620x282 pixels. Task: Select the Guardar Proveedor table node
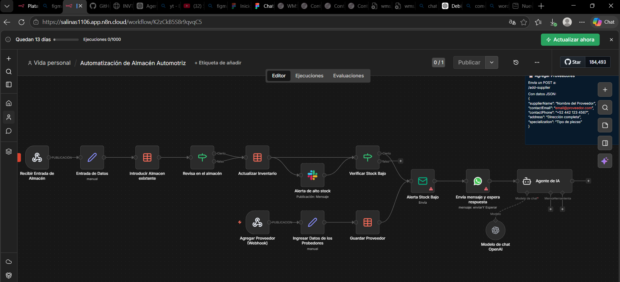point(367,222)
